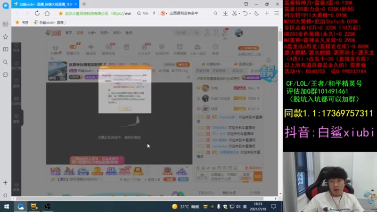Expand the 游戏 dropdown menu
The image size is (377, 212).
point(117,33)
